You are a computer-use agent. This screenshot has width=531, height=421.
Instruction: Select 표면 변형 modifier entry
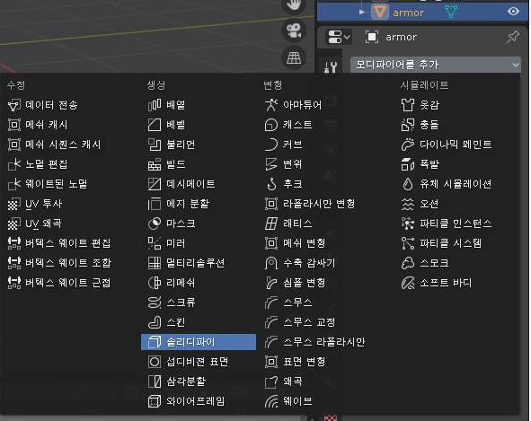tap(296, 362)
